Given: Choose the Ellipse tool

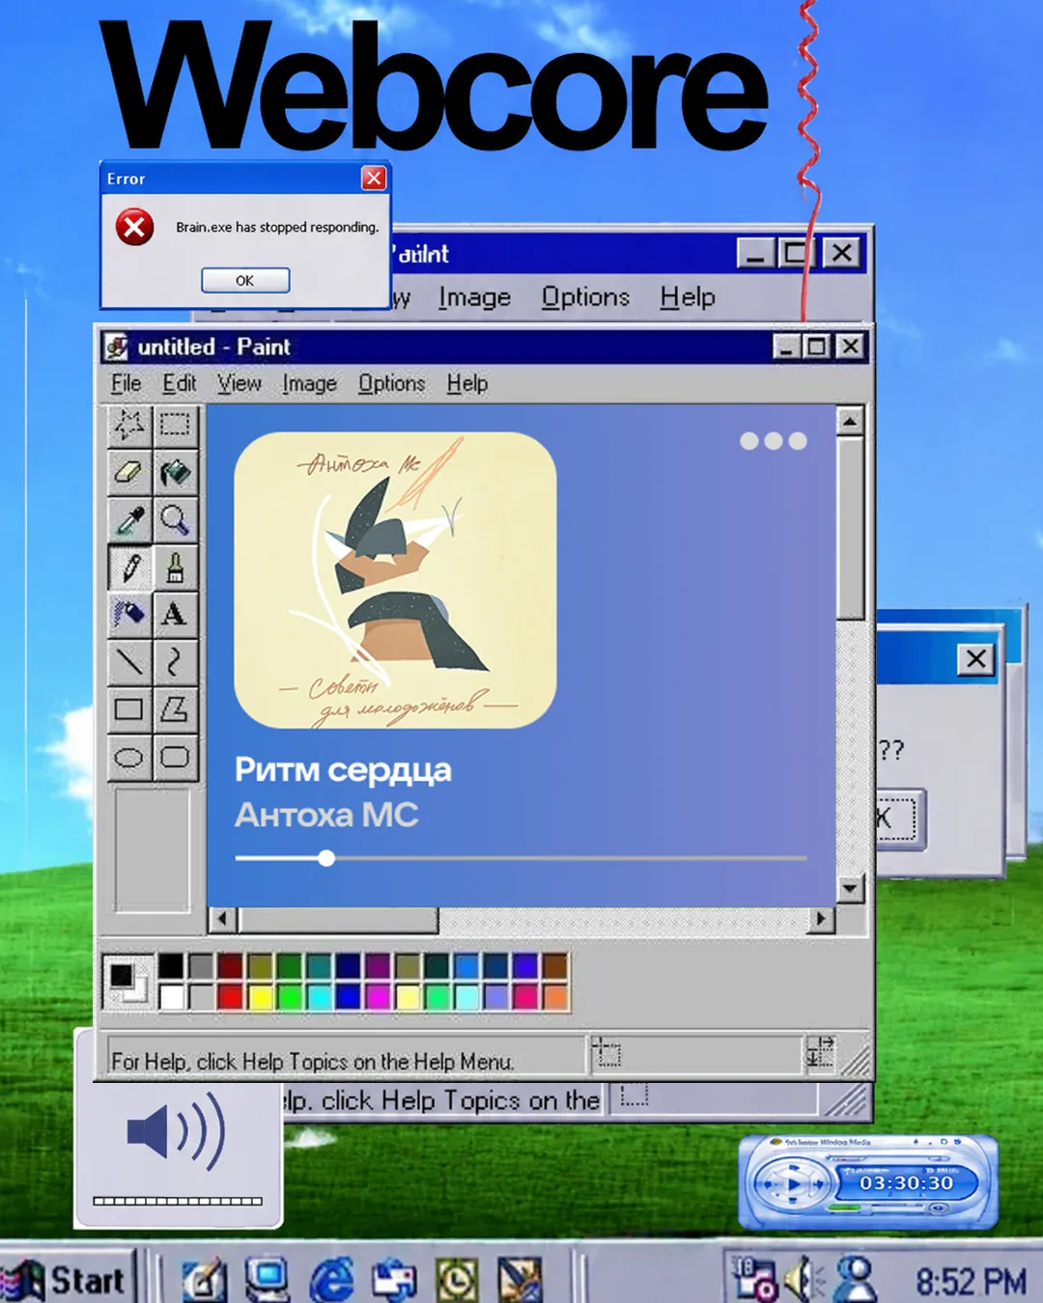Looking at the screenshot, I should [128, 757].
